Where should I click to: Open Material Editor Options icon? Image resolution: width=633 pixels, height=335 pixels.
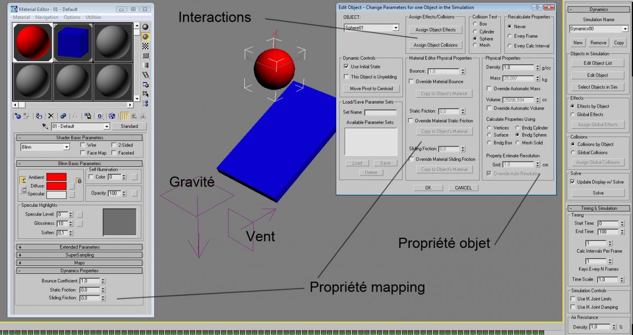[146, 84]
